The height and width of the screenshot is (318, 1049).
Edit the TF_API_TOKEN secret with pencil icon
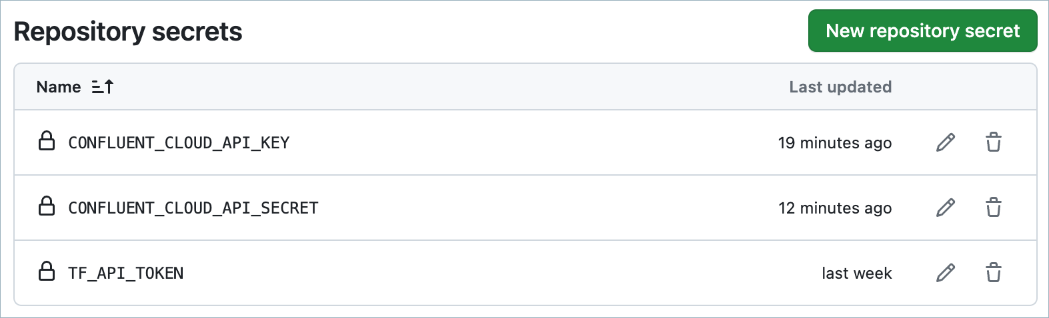pyautogui.click(x=945, y=273)
